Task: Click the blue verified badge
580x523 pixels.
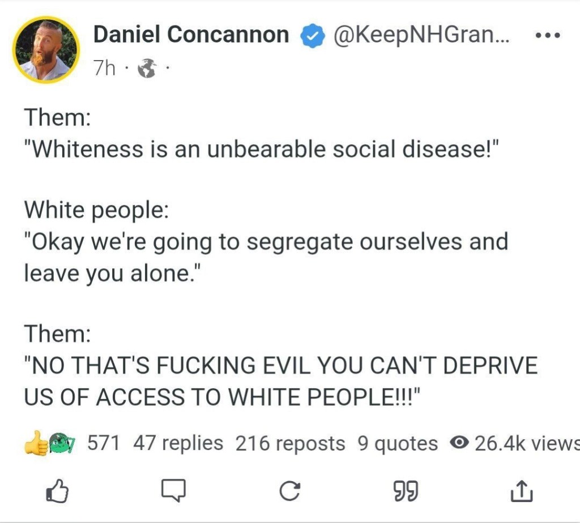Action: point(312,36)
